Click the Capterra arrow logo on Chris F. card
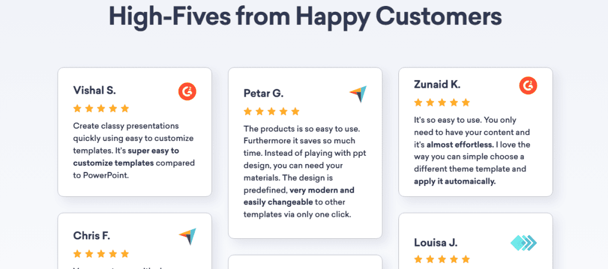The width and height of the screenshot is (608, 269). pos(187,236)
